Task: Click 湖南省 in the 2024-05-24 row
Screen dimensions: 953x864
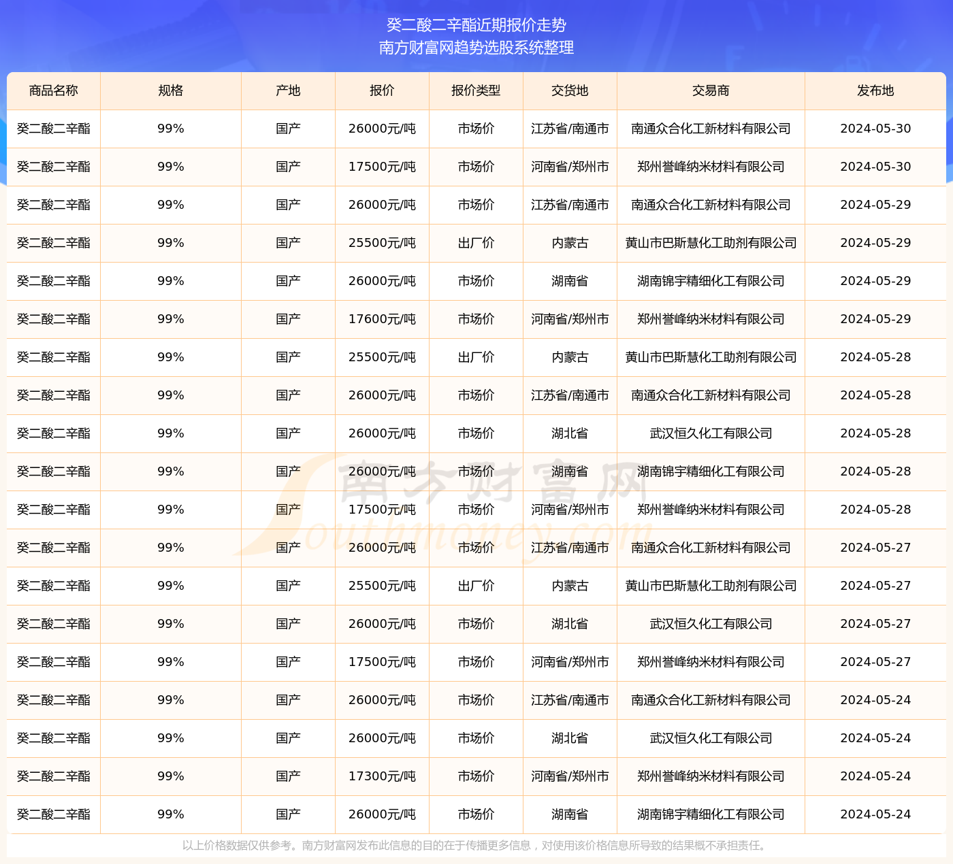Action: [x=570, y=814]
